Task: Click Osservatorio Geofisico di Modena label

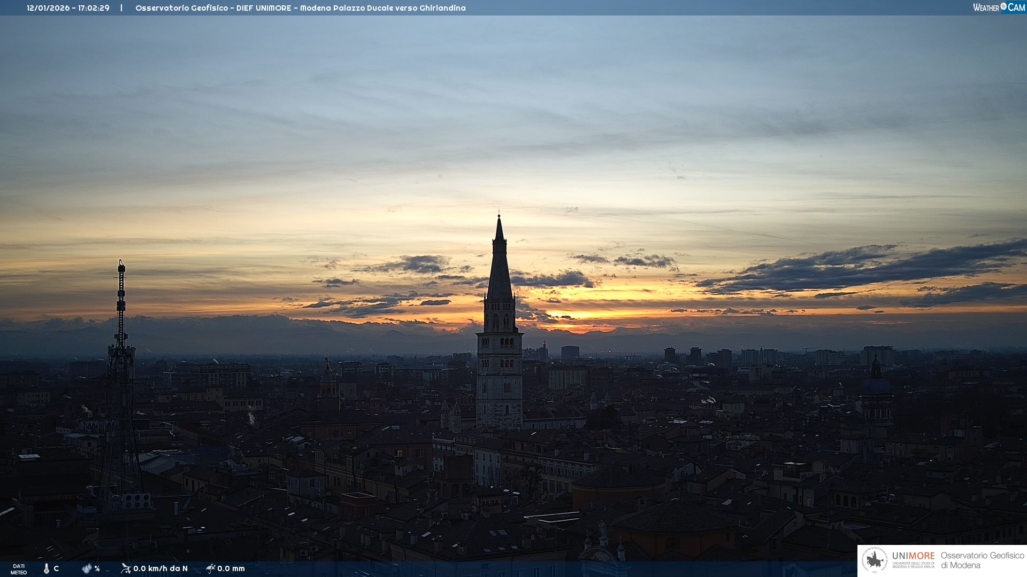Action: [982, 560]
